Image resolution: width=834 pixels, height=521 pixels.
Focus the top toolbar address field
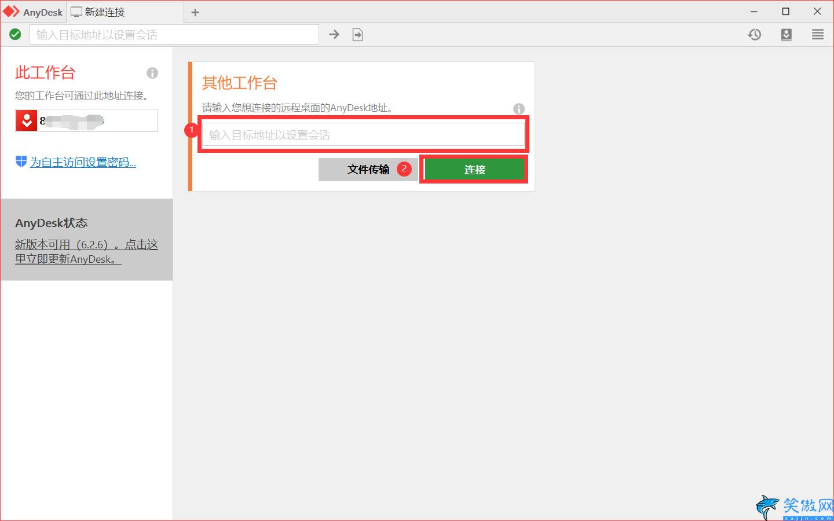(x=174, y=35)
